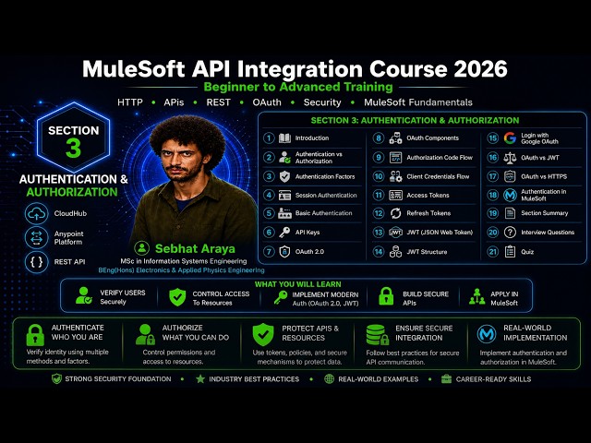This screenshot has height=443, width=591.
Task: Click "Beginner to Advanced Training" subtitle
Action: pyautogui.click(x=298, y=87)
